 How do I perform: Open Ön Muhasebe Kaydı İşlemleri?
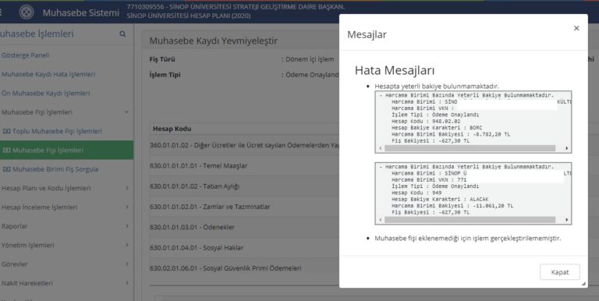point(45,94)
